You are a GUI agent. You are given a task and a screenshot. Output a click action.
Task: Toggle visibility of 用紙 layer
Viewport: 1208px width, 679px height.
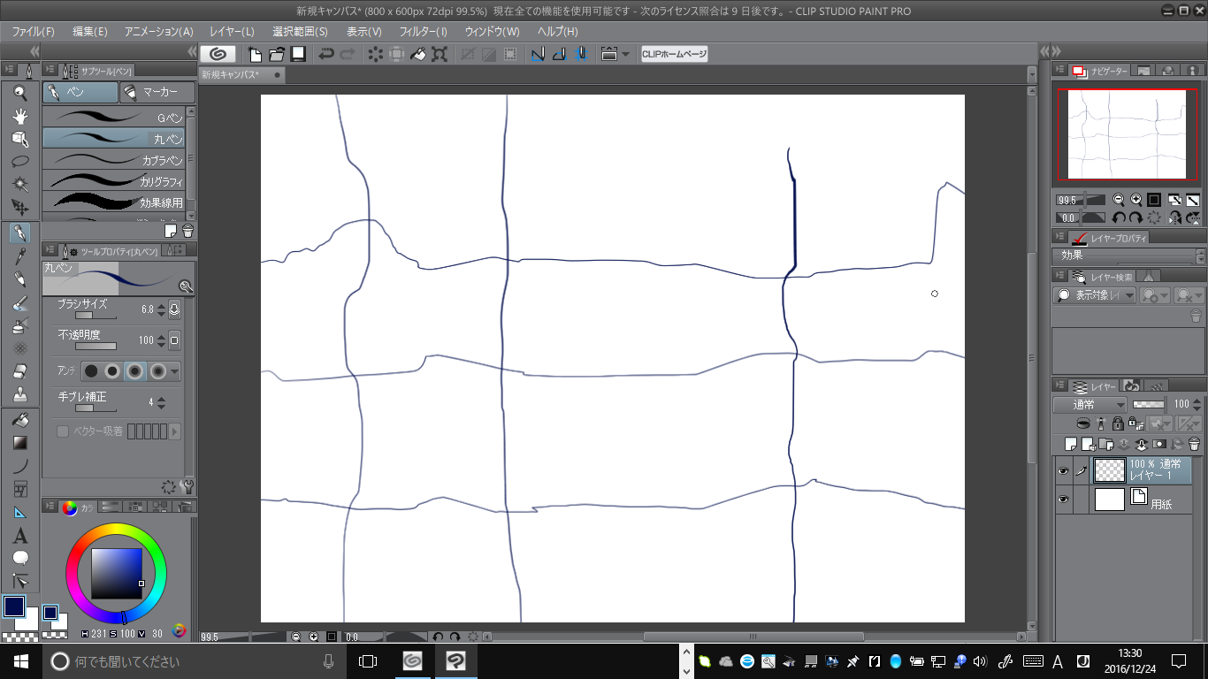1063,500
